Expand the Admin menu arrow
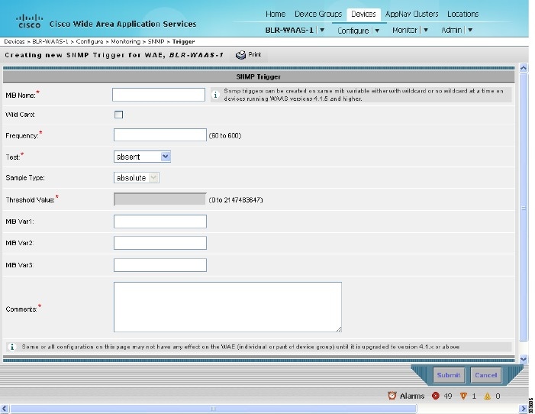This screenshot has width=535, height=414. [470, 30]
